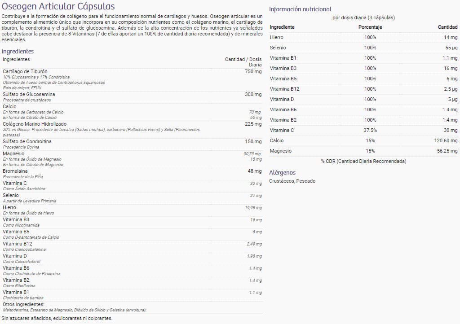The height and width of the screenshot is (324, 460).
Task: Select 'En forma de Óxido de hierro'
Action: coord(28,213)
